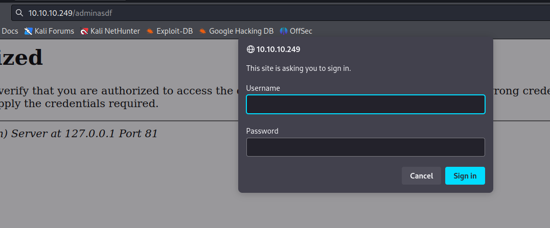This screenshot has width=550, height=228.
Task: Click the Password field label
Action: click(262, 131)
